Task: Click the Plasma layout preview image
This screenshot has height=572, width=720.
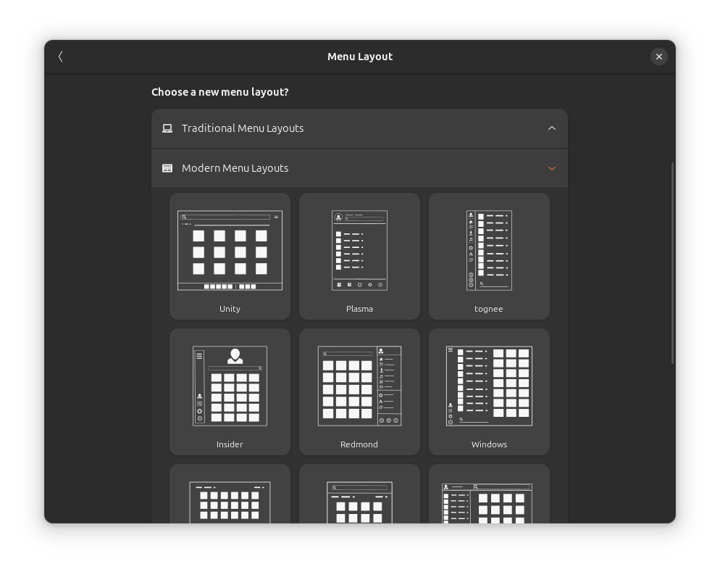Action: [x=359, y=250]
